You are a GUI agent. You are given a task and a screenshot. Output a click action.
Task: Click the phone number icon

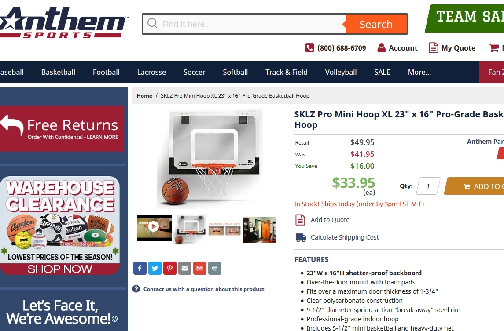pyautogui.click(x=309, y=48)
